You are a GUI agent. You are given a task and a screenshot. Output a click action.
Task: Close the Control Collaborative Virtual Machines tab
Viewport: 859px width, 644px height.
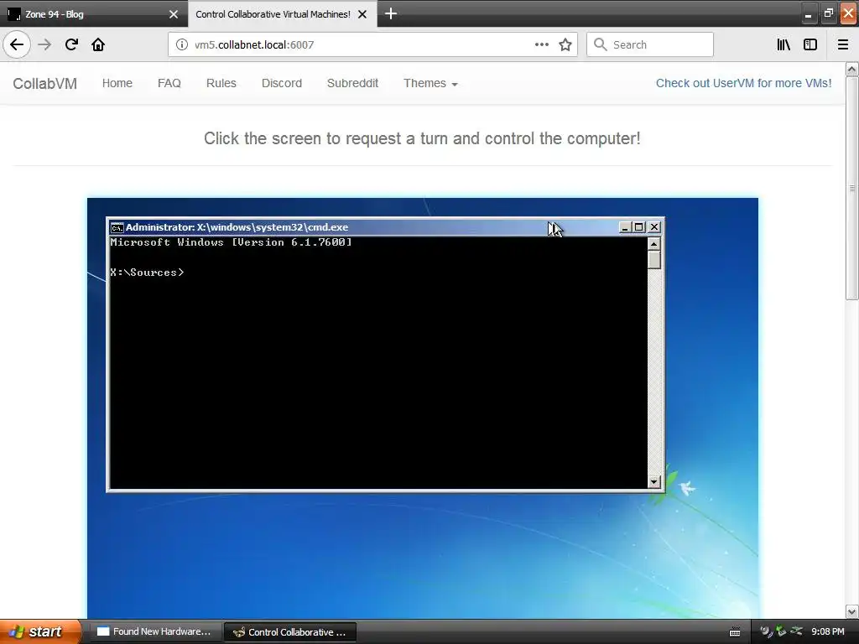click(x=362, y=14)
